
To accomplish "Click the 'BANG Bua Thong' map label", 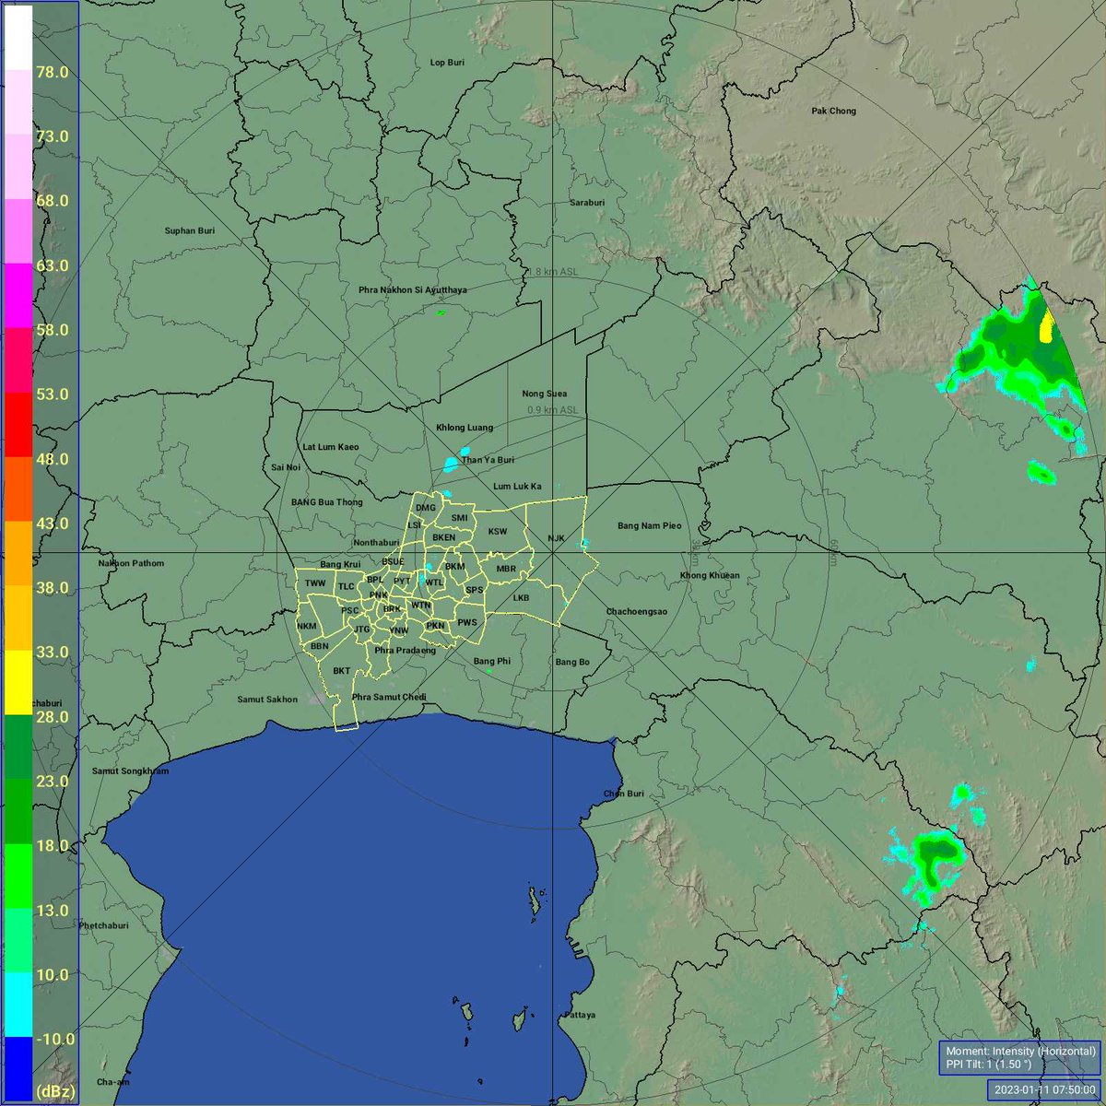I will (x=327, y=502).
